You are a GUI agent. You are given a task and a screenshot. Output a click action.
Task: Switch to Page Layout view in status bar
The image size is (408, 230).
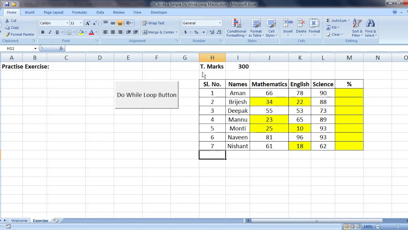[x=352, y=226]
